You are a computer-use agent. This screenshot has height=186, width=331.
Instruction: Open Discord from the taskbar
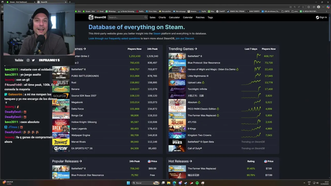[180, 183]
